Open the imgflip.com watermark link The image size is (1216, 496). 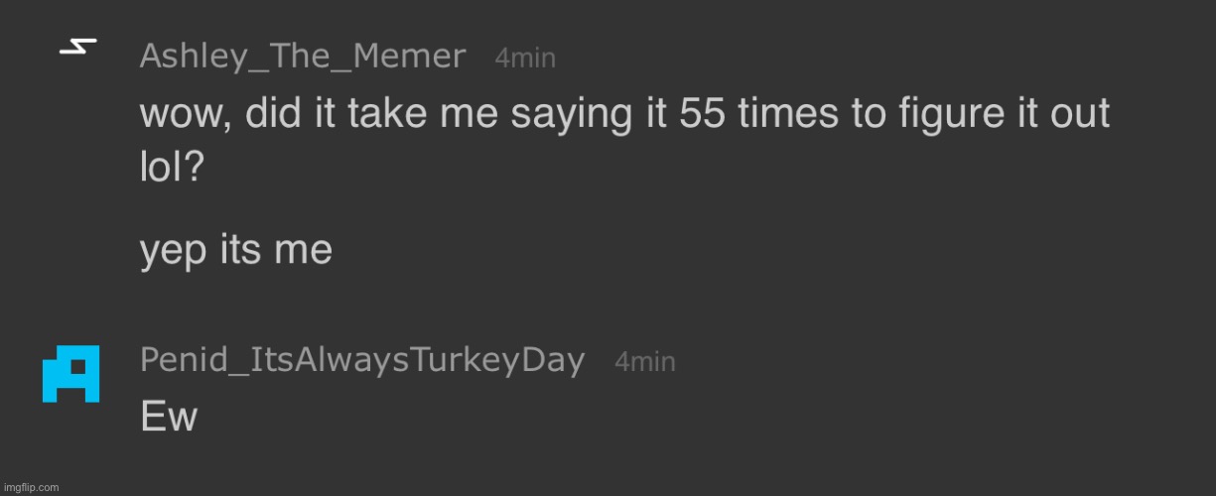(31, 487)
